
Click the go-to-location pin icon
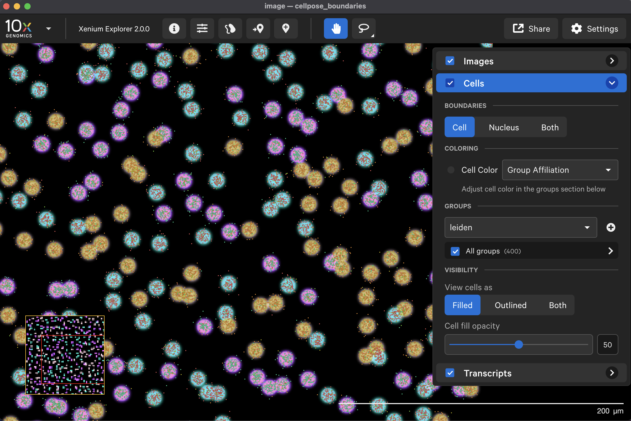[x=258, y=28]
